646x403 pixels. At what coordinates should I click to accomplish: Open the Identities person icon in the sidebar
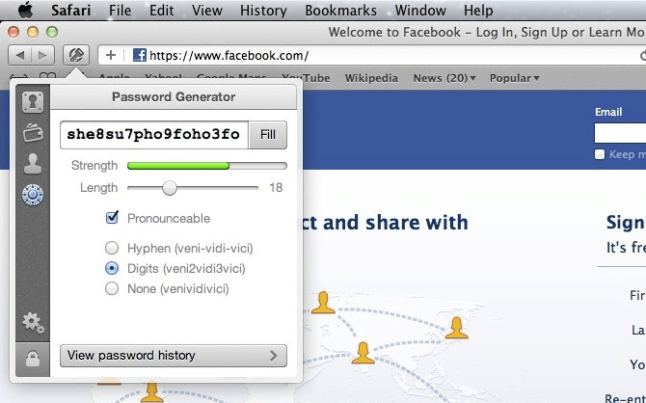(33, 164)
